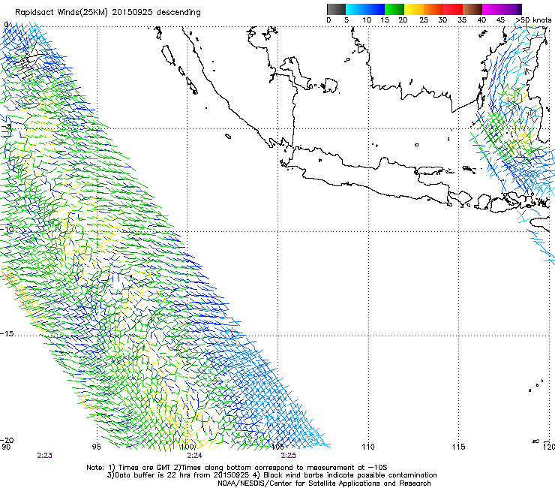Click the title text "Rapidscat Winds(25KM) 20150925 descending"
The height and width of the screenshot is (488, 555).
pos(107,13)
